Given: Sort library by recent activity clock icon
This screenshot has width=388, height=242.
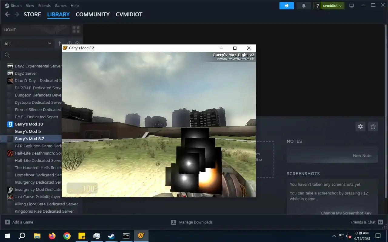Looking at the screenshot, I should point(69,44).
